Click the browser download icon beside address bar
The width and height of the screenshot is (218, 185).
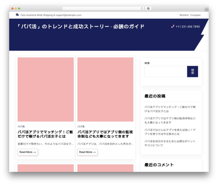148,8
